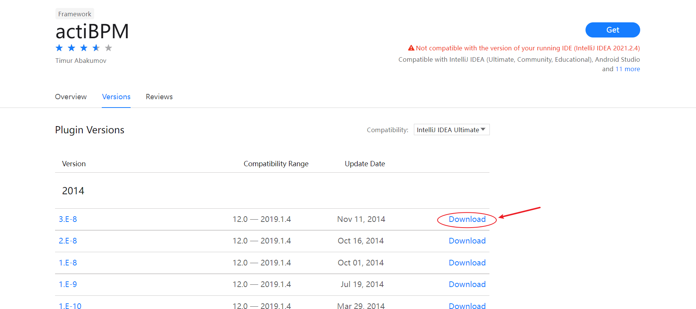Click the Framework tag
This screenshot has width=696, height=309.
75,14
